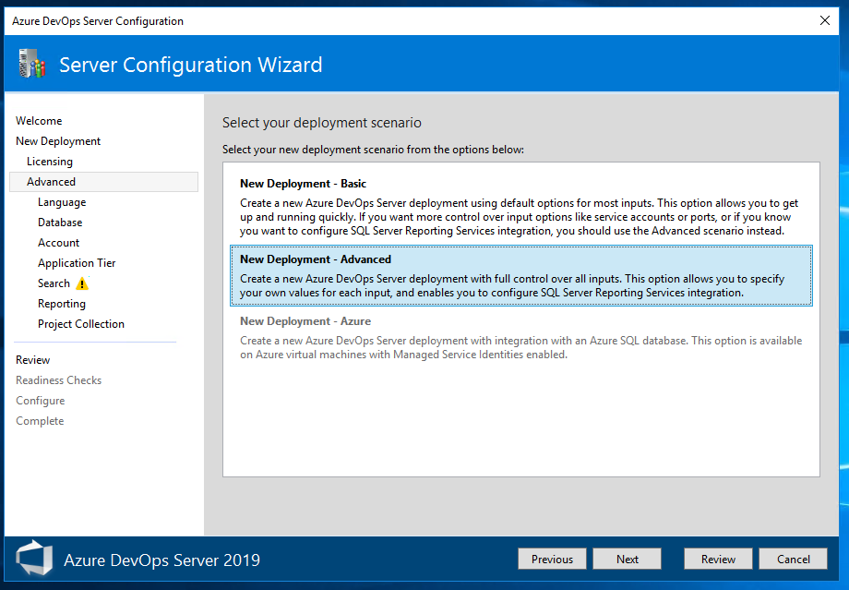Screen dimensions: 849x590
Task: Select New Deployment - Basic scenario
Action: coord(520,207)
